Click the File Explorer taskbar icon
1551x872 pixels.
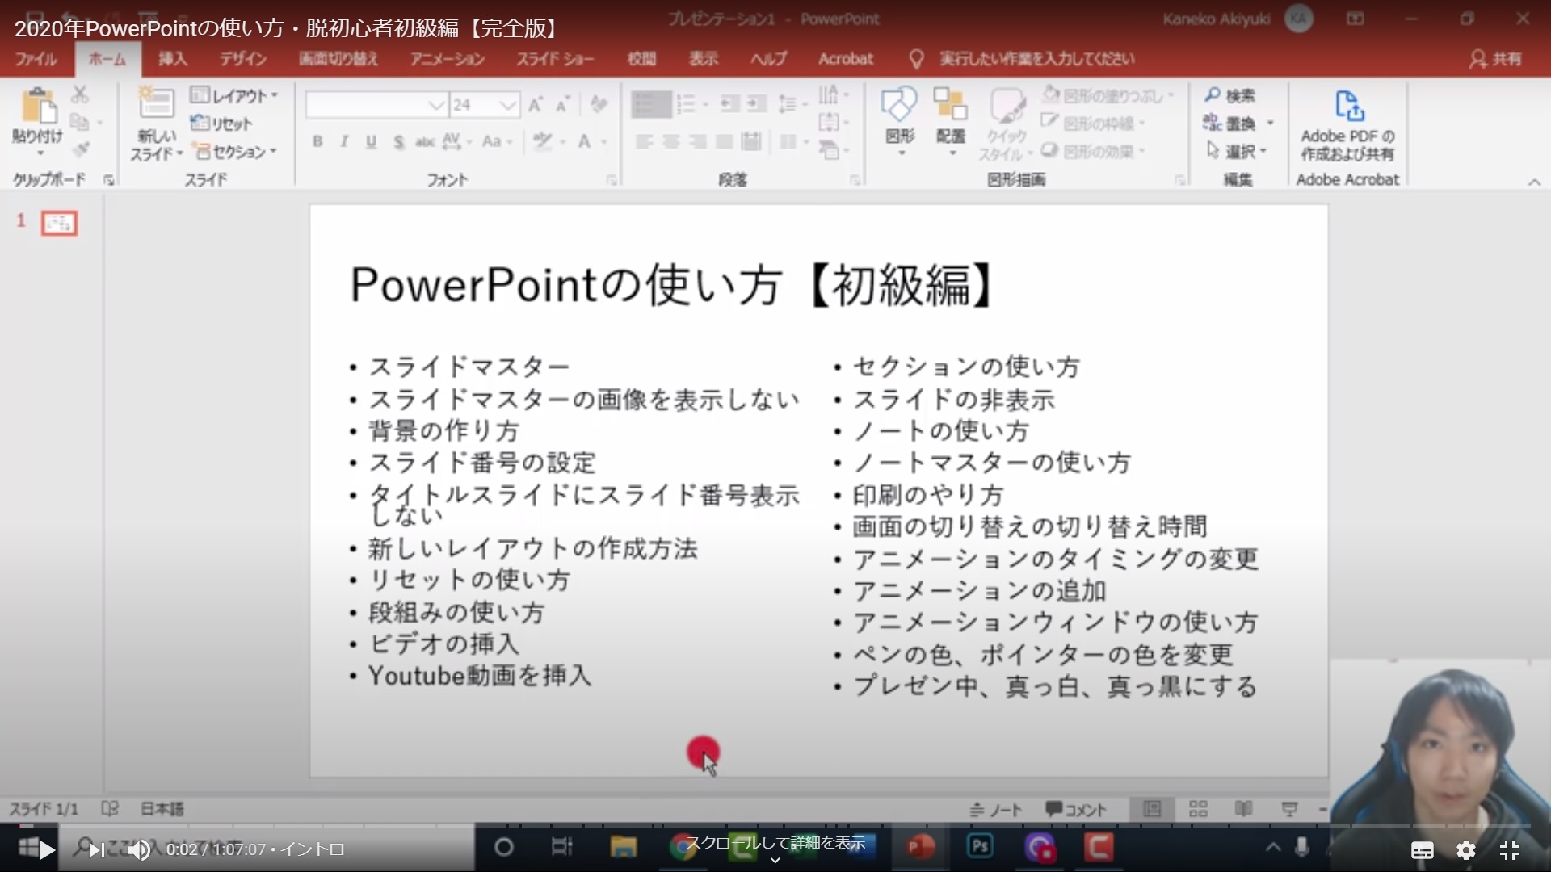click(x=624, y=847)
